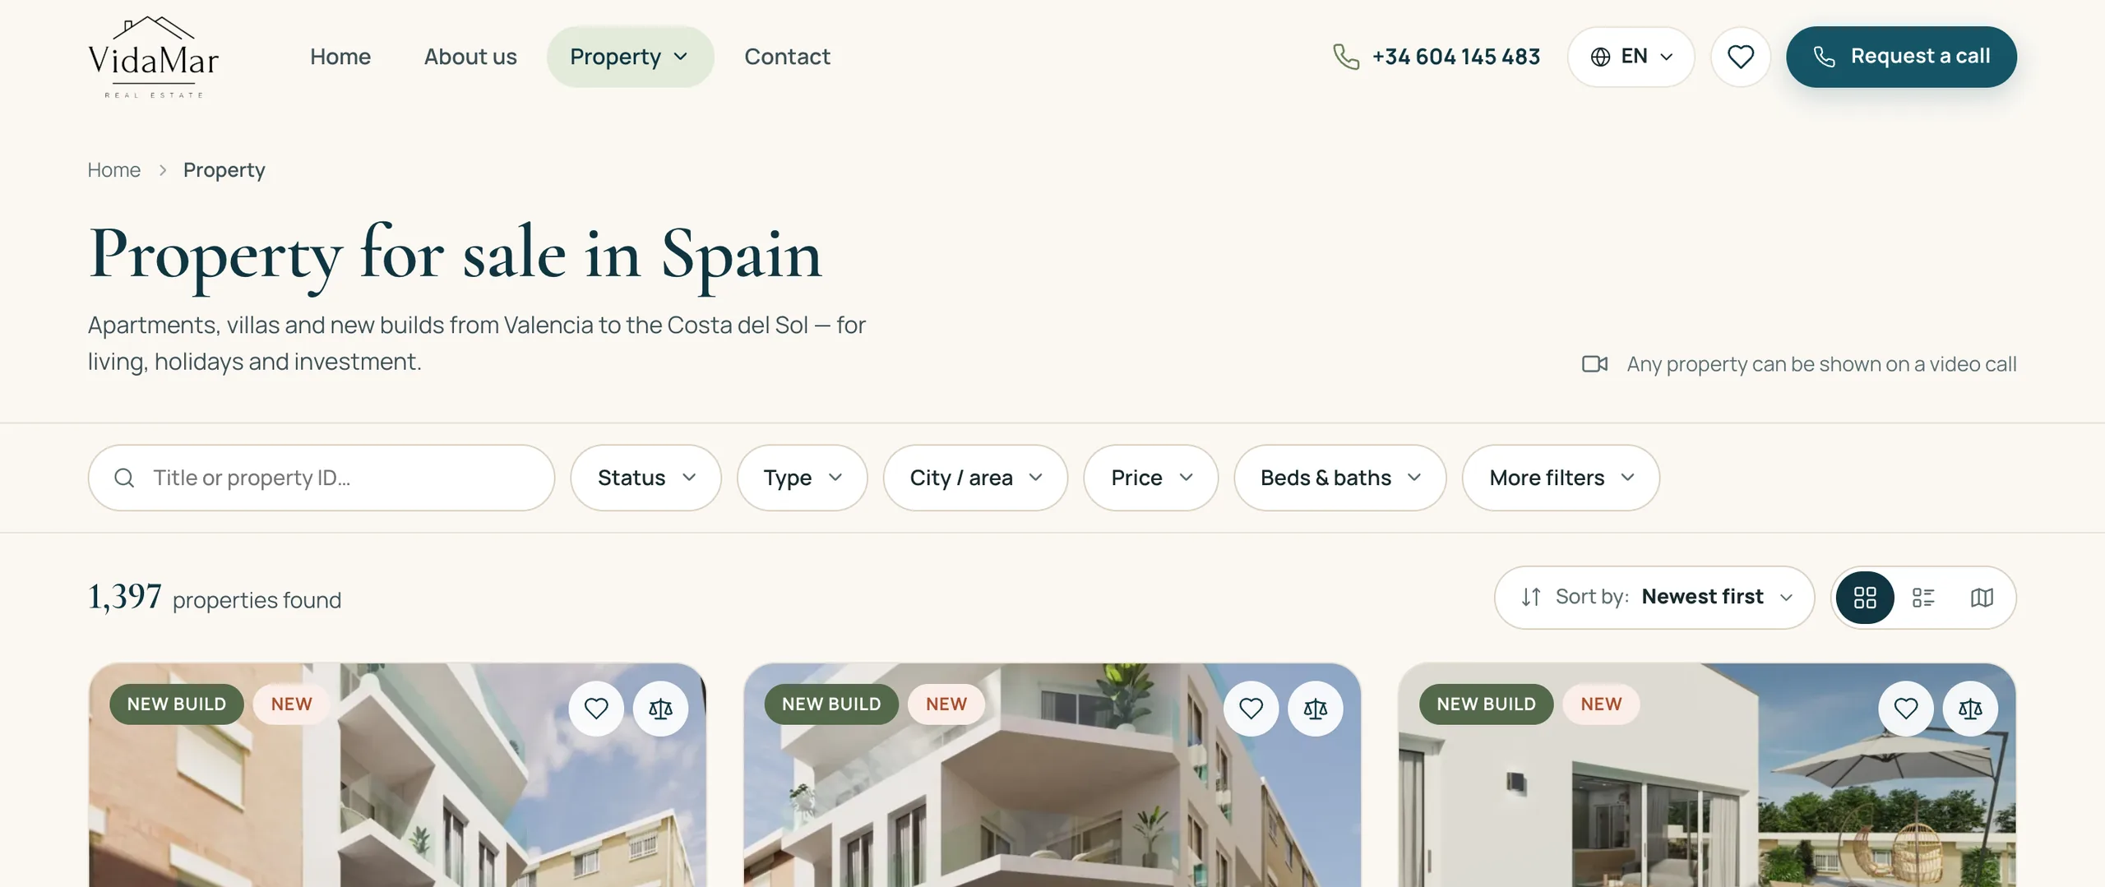Switch to list view layout
Screen dimensions: 2105x887
pyautogui.click(x=1923, y=598)
